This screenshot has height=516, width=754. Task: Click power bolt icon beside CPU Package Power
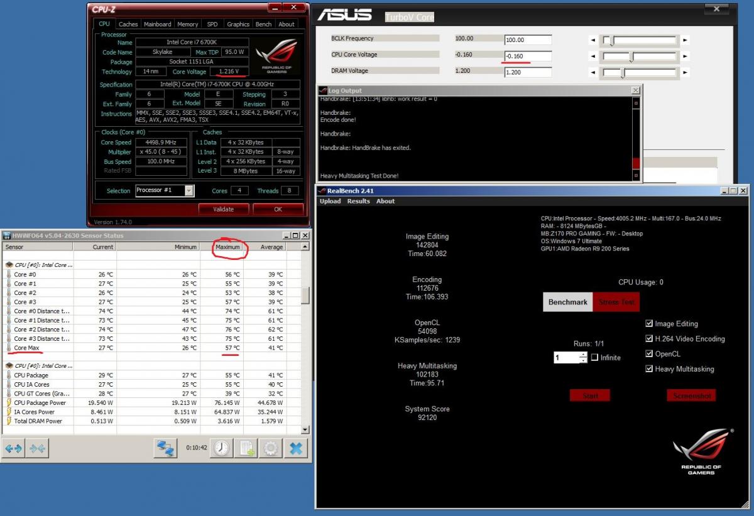click(x=8, y=403)
